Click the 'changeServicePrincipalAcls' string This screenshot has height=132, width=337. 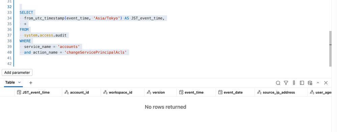[x=95, y=52]
